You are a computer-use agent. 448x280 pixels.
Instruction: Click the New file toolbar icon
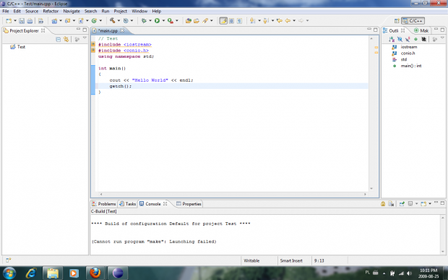pos(9,20)
